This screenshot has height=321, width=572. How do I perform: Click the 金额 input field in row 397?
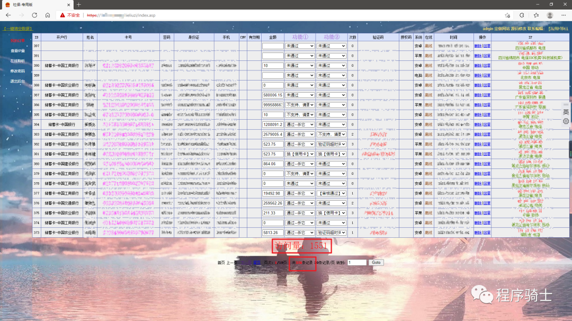(x=273, y=46)
